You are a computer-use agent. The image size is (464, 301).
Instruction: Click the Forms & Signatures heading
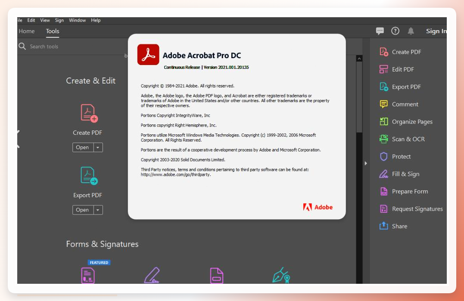(x=102, y=244)
